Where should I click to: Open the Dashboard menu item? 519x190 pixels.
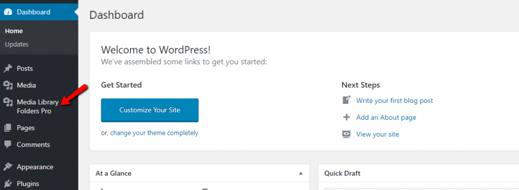pyautogui.click(x=39, y=12)
